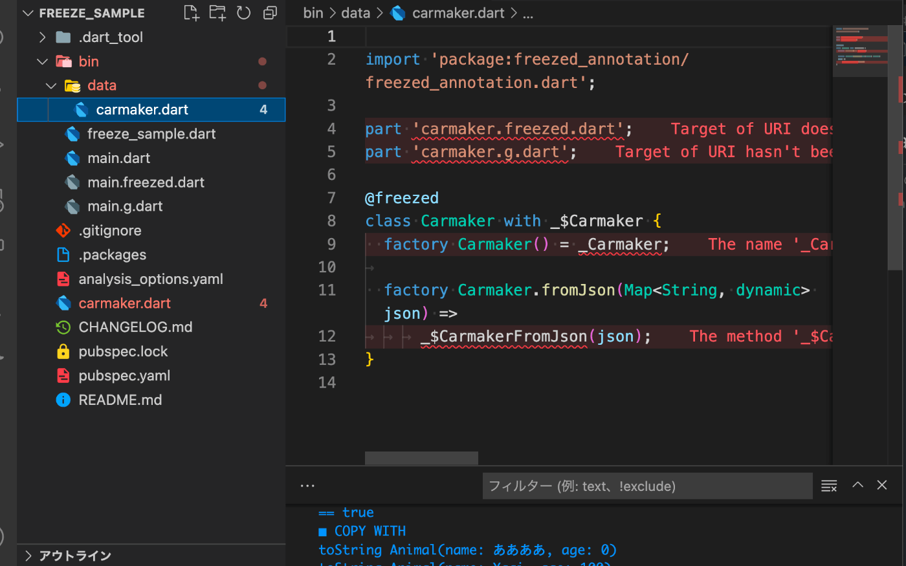Collapse the FREEZE_SAMPLE root section
This screenshot has width=906, height=566.
[28, 13]
